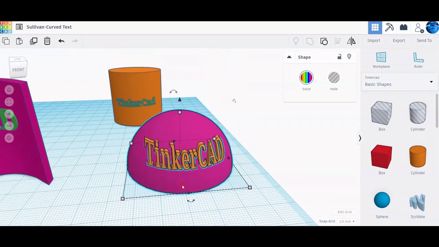This screenshot has width=439, height=247.
Task: Click the Export button
Action: (399, 40)
